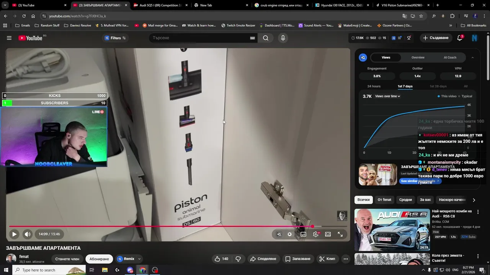This screenshot has width=490, height=275.
Task: Toggle the Filters control near YouTube logo
Action: pyautogui.click(x=115, y=38)
